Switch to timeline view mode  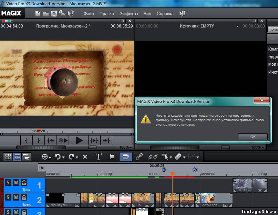tap(17, 157)
